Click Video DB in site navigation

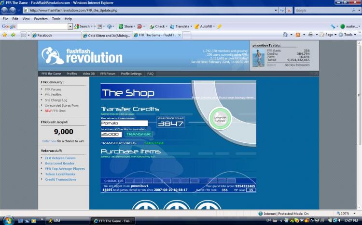click(x=88, y=74)
